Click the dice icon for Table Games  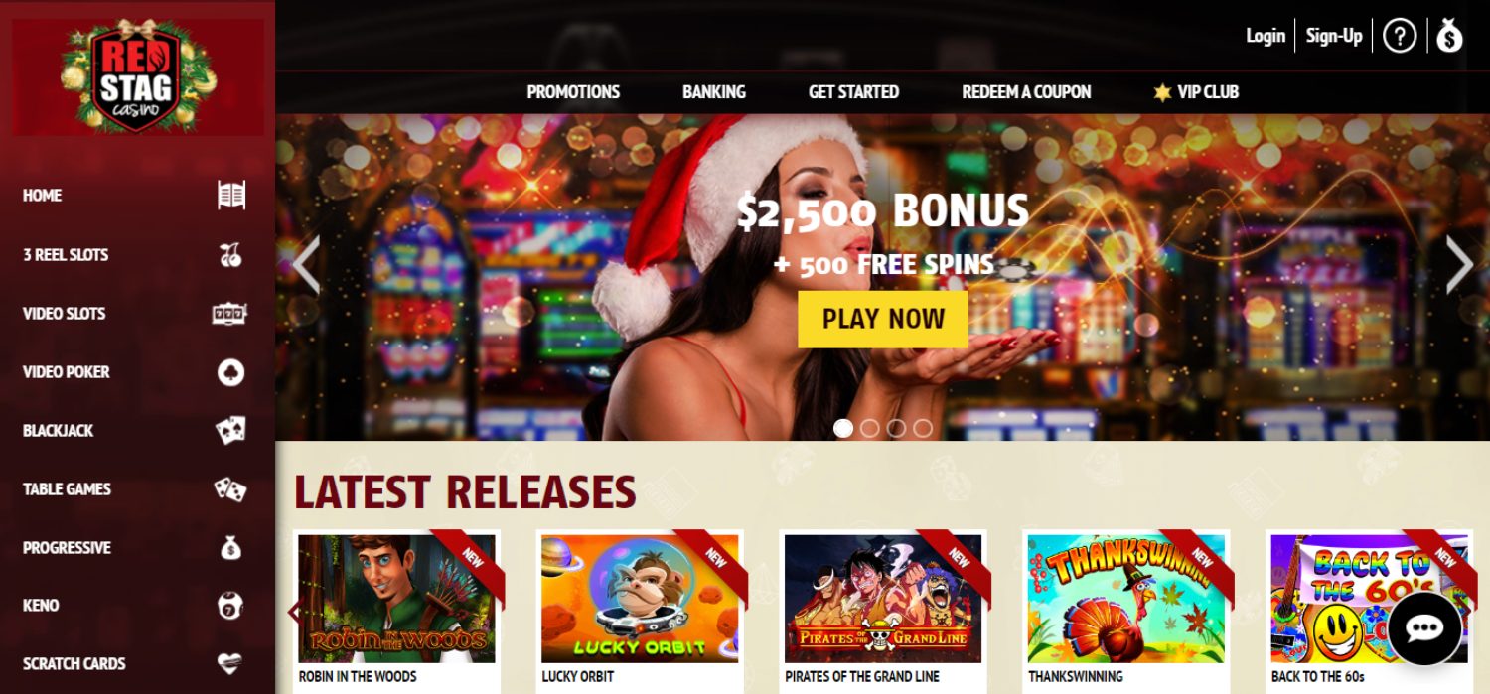click(x=230, y=488)
